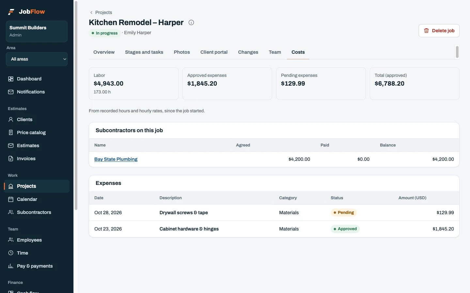The image size is (470, 293).
Task: Click the Amount (USD) column header
Action: point(412,198)
